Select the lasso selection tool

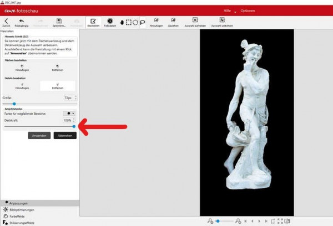pos(142,23)
